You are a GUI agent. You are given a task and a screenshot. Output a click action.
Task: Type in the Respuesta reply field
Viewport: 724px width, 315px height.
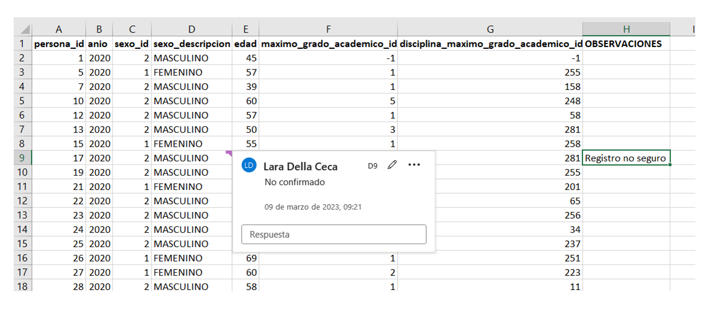pyautogui.click(x=334, y=235)
